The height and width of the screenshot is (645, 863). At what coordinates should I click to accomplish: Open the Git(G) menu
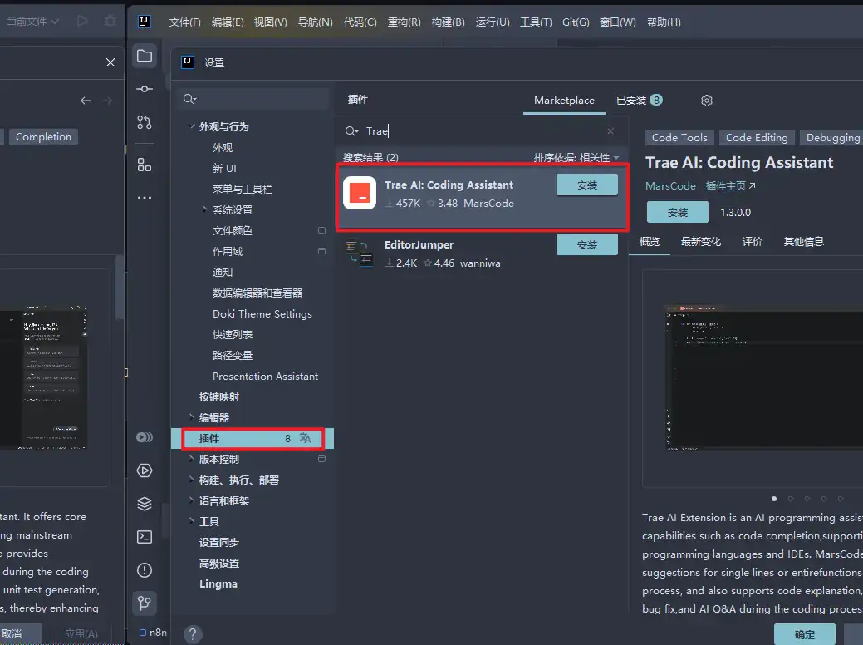point(575,22)
